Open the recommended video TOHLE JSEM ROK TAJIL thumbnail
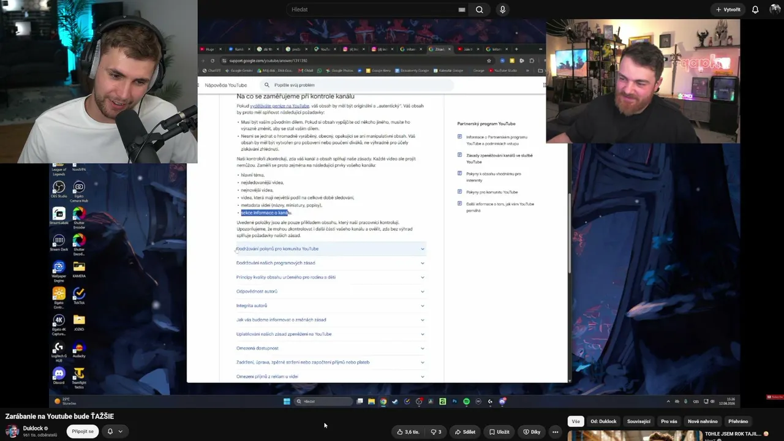784x441 pixels. point(635,435)
